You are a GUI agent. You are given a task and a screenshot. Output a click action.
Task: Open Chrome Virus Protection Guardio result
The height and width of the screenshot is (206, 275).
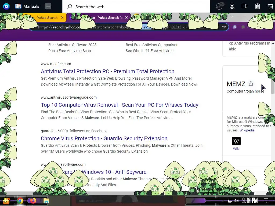[104, 138]
